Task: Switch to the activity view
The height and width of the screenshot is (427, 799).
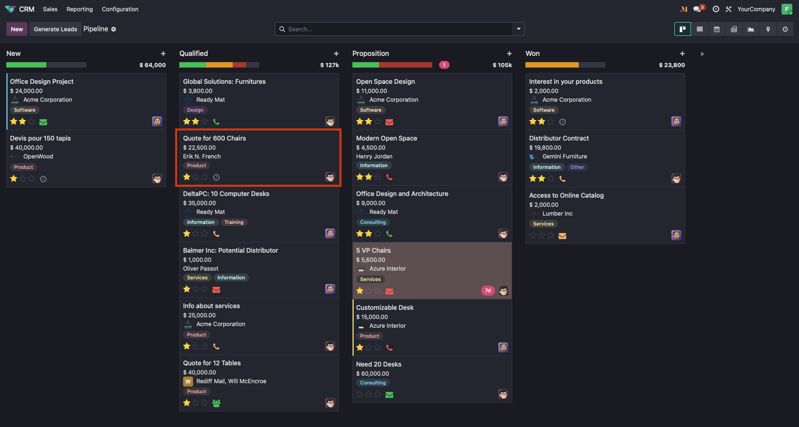Action: (x=785, y=29)
